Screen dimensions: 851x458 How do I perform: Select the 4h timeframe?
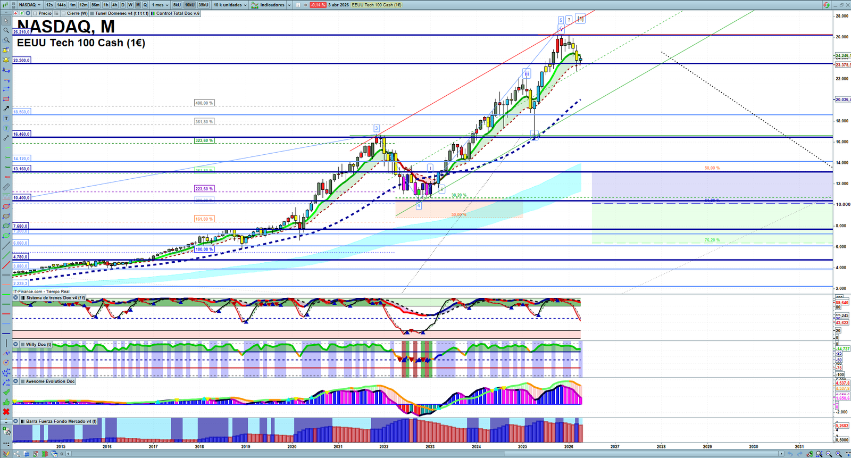point(114,5)
